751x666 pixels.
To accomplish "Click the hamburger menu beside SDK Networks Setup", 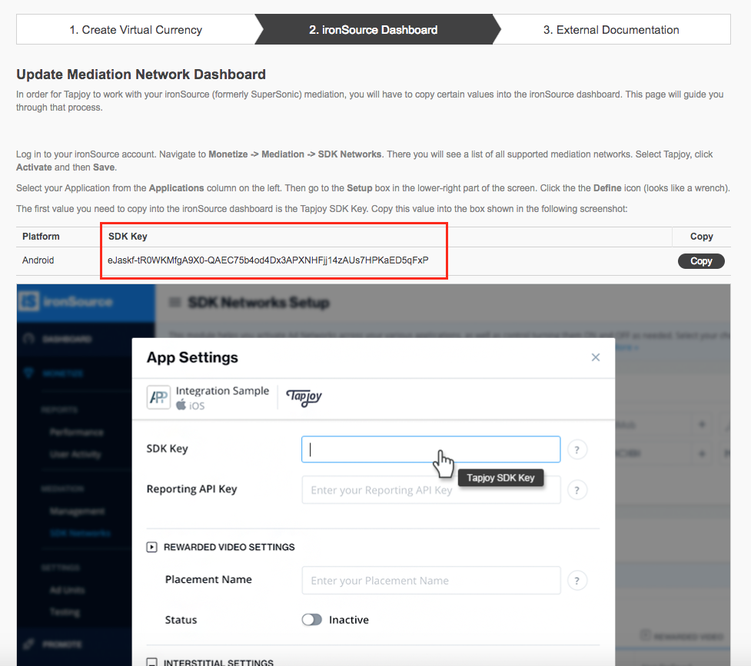I will point(174,302).
